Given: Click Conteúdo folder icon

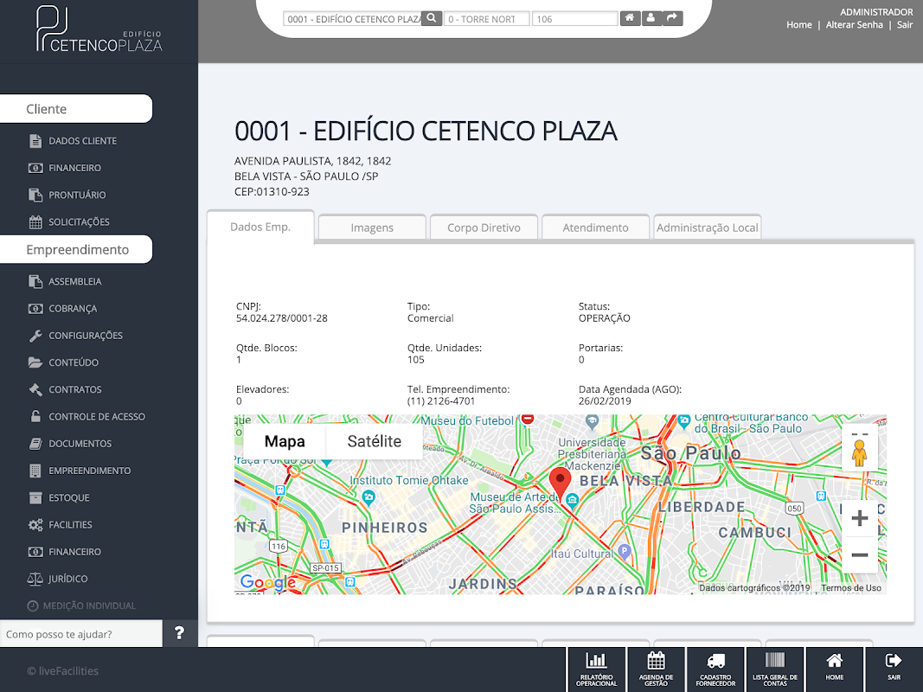Looking at the screenshot, I should click(x=35, y=362).
